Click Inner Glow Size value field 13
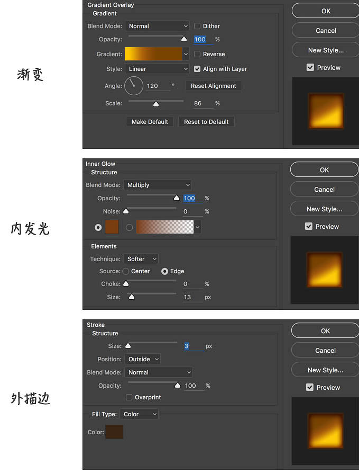 (x=193, y=297)
